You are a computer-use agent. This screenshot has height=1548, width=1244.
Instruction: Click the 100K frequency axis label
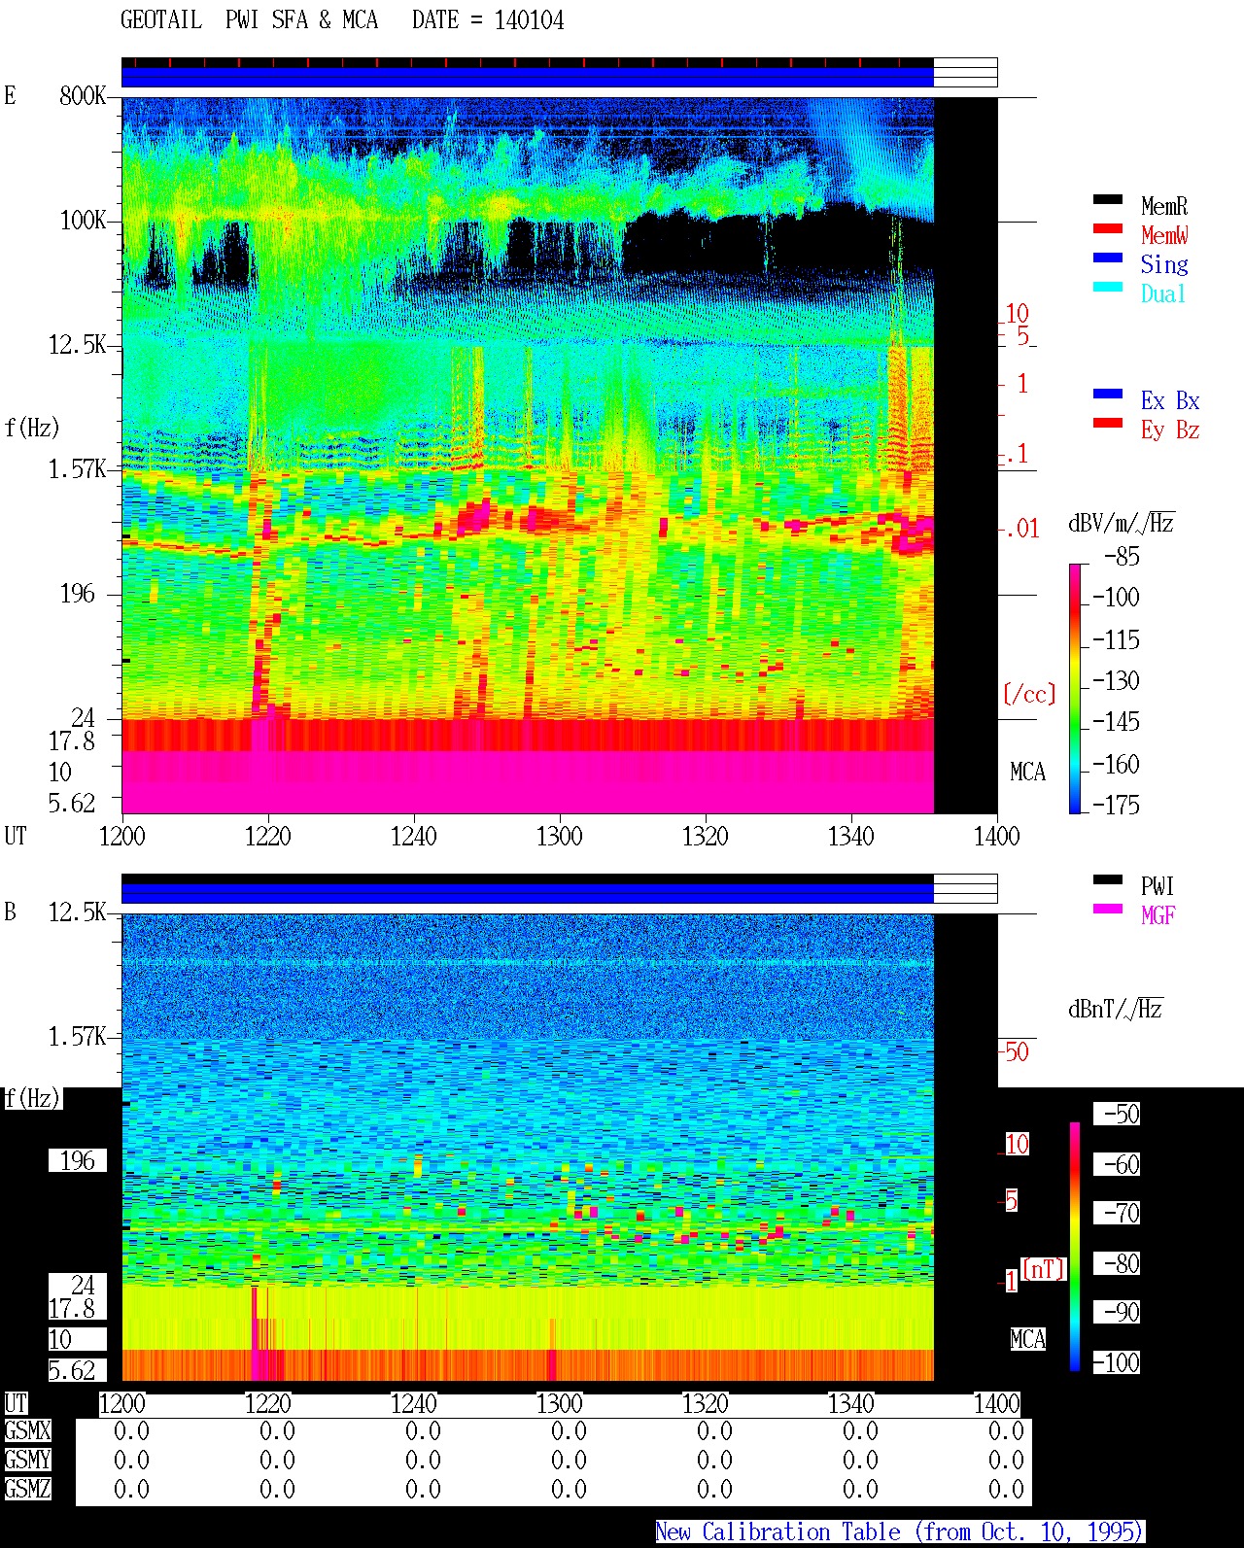point(83,220)
